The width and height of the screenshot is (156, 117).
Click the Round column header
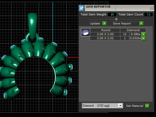(105, 30)
